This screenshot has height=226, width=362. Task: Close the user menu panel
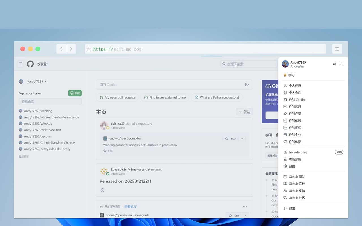pyautogui.click(x=341, y=64)
